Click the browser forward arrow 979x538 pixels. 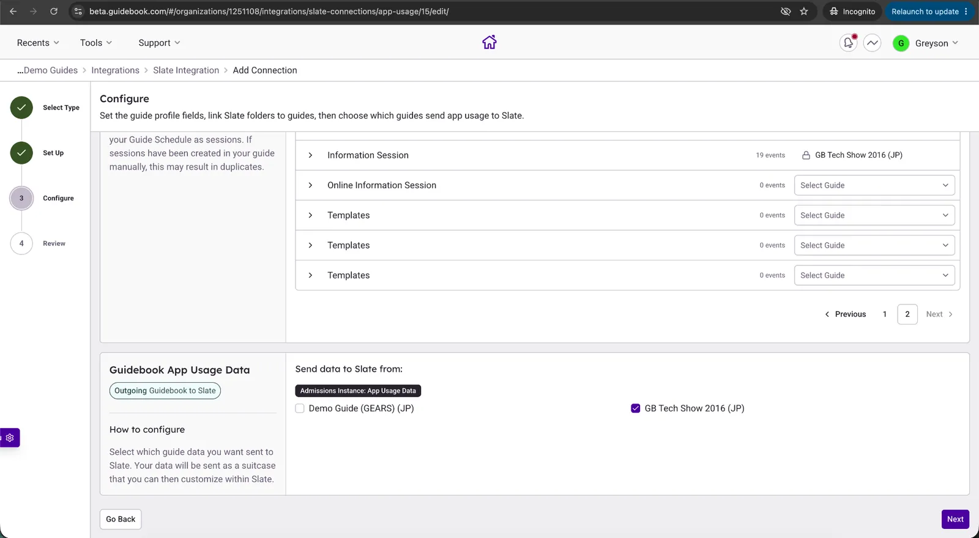point(33,12)
